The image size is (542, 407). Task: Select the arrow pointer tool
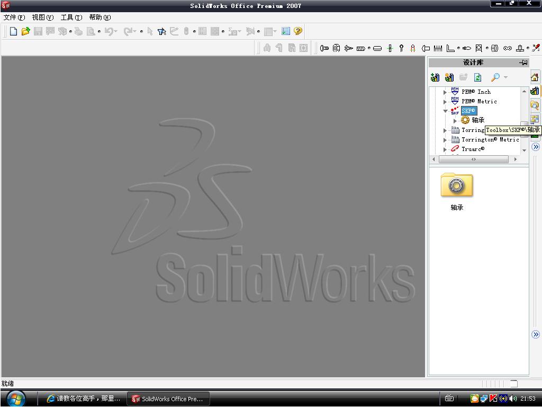click(150, 31)
